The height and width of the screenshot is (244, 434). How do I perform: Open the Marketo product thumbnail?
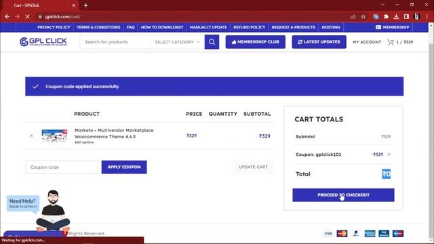54,136
